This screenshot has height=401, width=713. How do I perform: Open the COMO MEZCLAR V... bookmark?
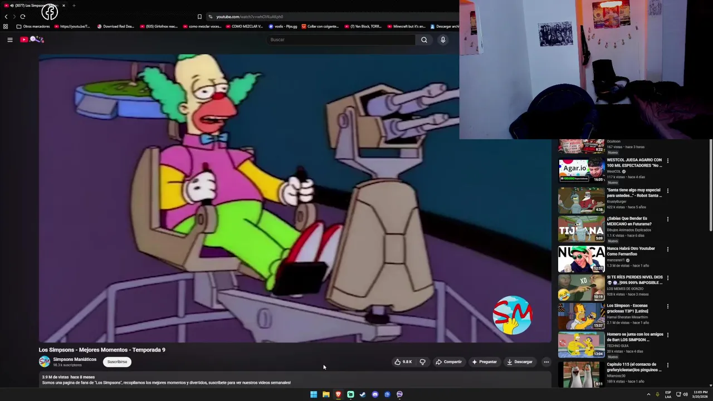click(x=245, y=26)
